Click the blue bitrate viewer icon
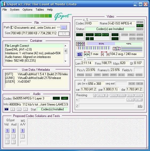Image resolution: width=150 pixels, height=151 pixels. (x=79, y=54)
